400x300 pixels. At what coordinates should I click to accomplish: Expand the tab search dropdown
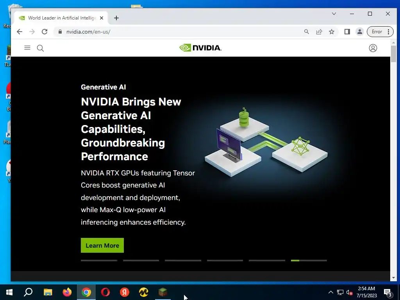tap(334, 14)
